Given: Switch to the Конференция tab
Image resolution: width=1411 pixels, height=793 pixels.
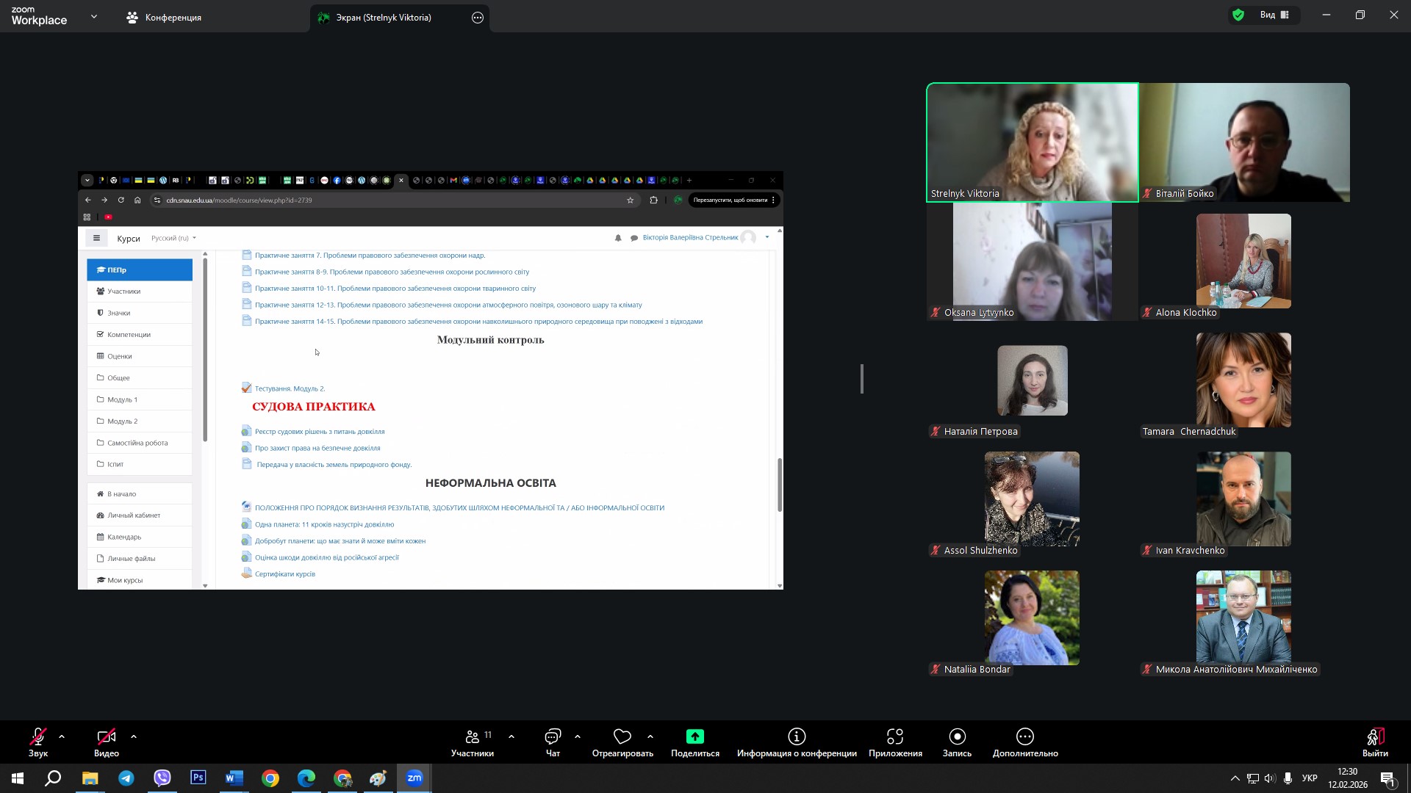Looking at the screenshot, I should [164, 18].
